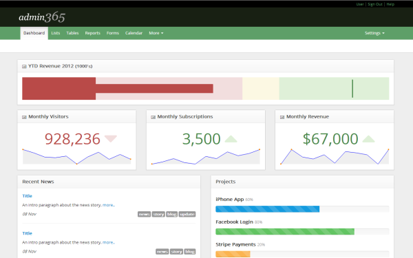Click the YTD Revenue 2012 heading text
Viewport: 413px width, 258px height.
61,66
